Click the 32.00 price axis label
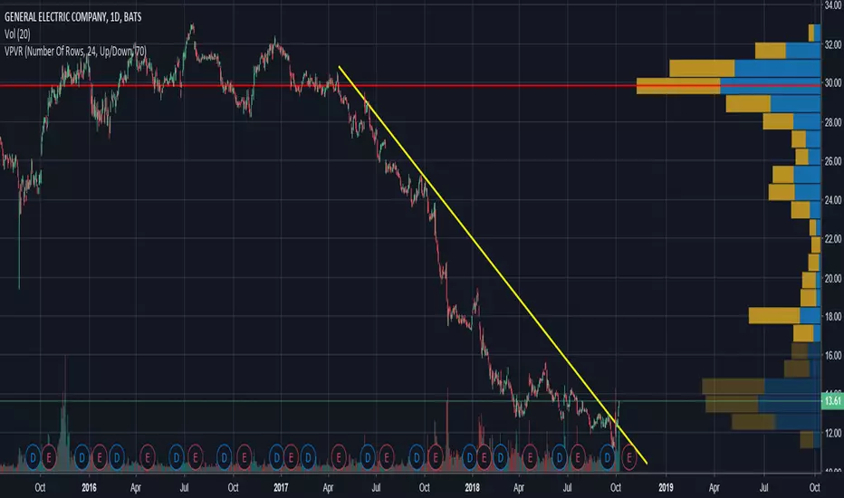Image resolution: width=844 pixels, height=498 pixels. point(833,44)
